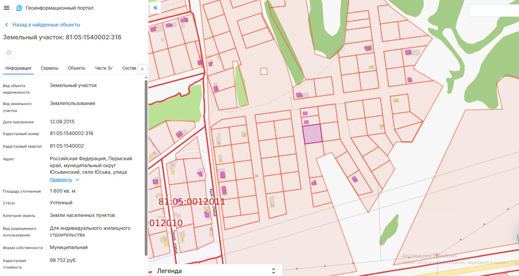The height and width of the screenshot is (276, 519).
Task: Add parcel to favorites with star icon
Action: point(9,53)
